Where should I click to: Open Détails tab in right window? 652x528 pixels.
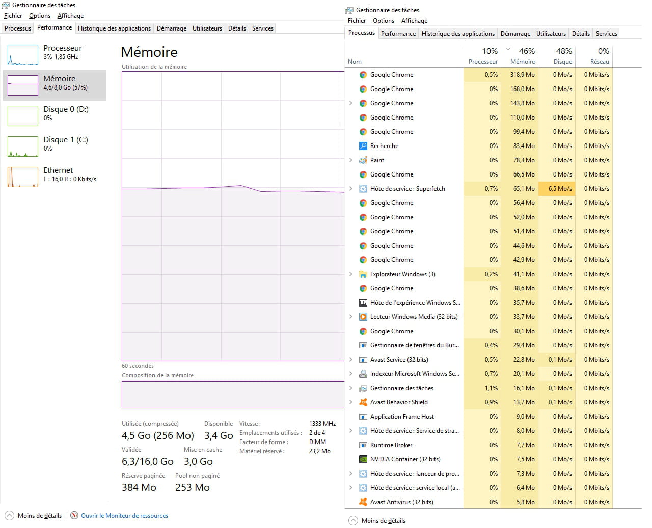coord(581,34)
